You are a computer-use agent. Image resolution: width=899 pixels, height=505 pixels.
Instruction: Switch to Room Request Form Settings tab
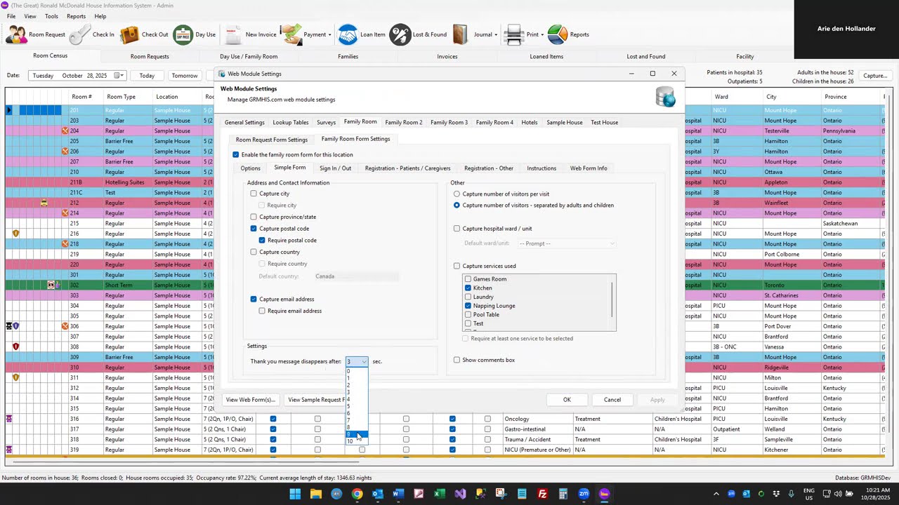tap(272, 140)
